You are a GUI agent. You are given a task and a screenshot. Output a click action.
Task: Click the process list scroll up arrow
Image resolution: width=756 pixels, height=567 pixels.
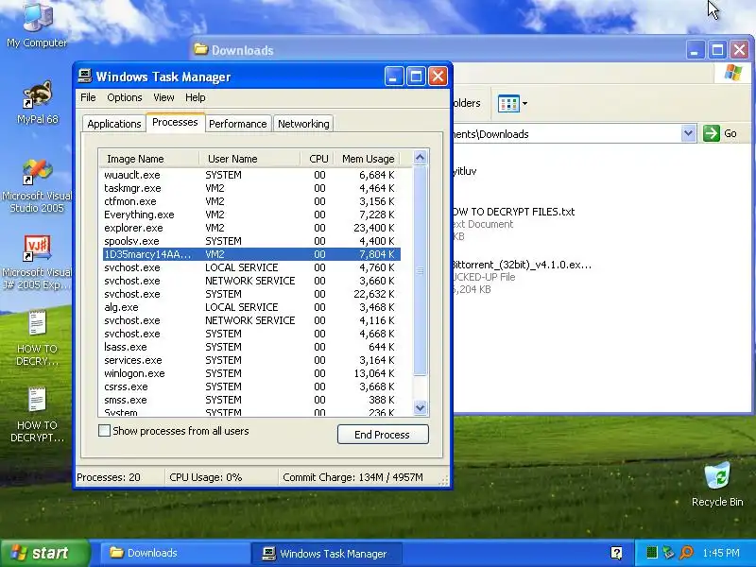pos(420,158)
